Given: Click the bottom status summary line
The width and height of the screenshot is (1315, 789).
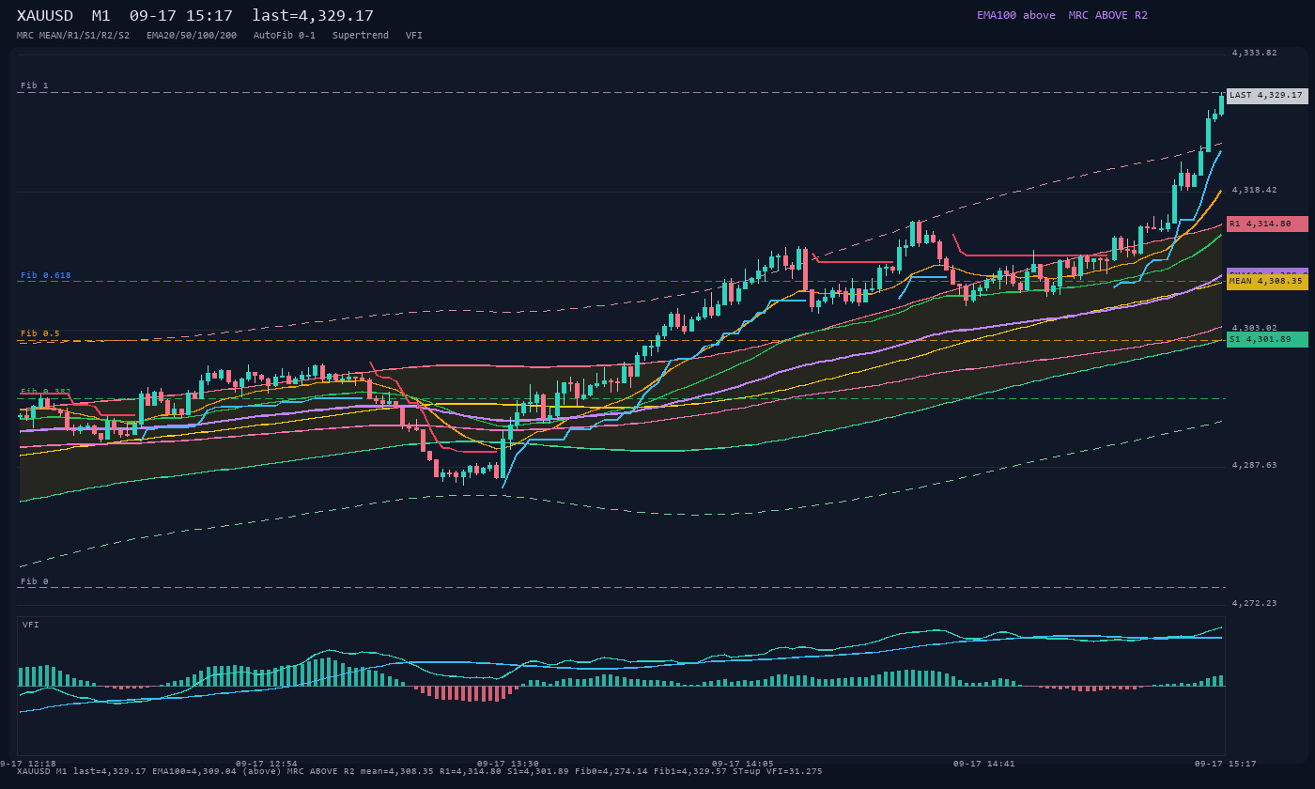Looking at the screenshot, I should coord(420,771).
